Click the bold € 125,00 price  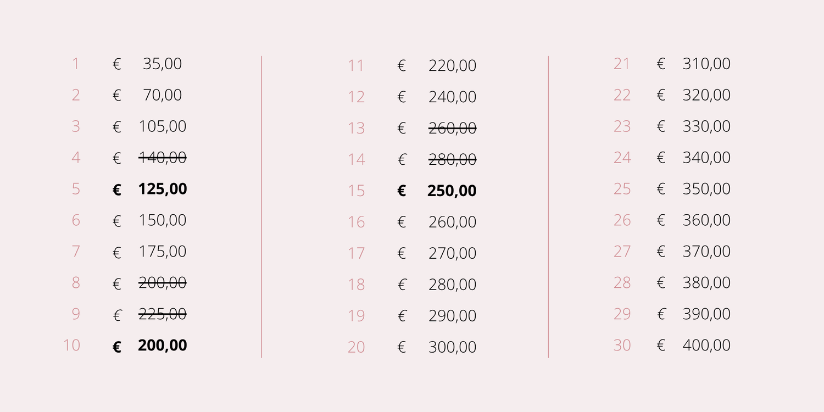[163, 190]
